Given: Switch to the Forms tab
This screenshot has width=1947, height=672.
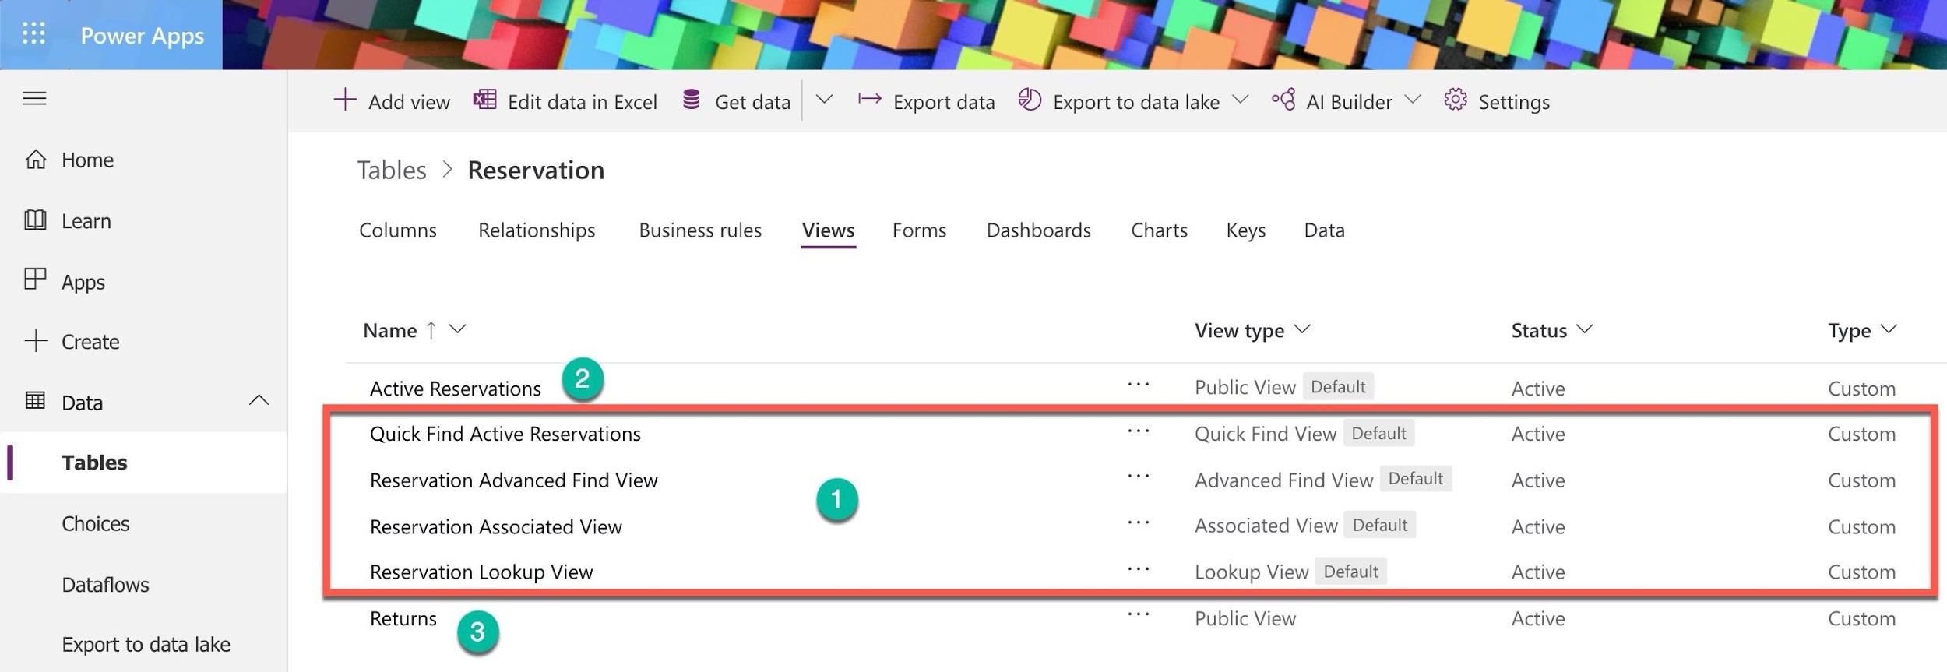Looking at the screenshot, I should (919, 230).
